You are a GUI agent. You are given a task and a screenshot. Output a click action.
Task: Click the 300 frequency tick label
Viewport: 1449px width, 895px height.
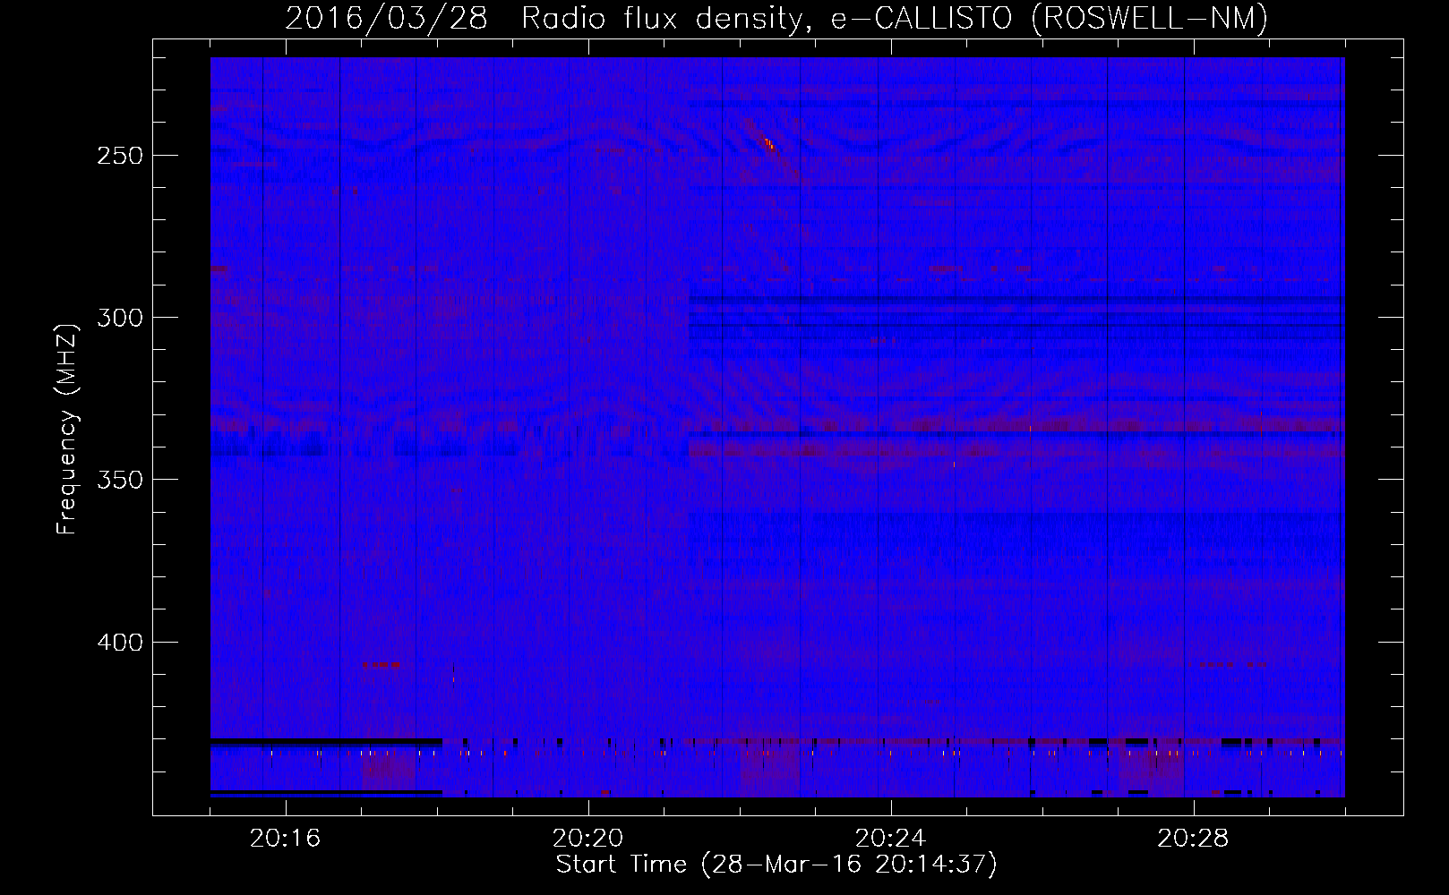[120, 318]
